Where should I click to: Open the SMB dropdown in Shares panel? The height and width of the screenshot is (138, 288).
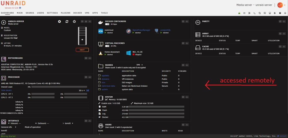pyautogui.click(x=140, y=65)
